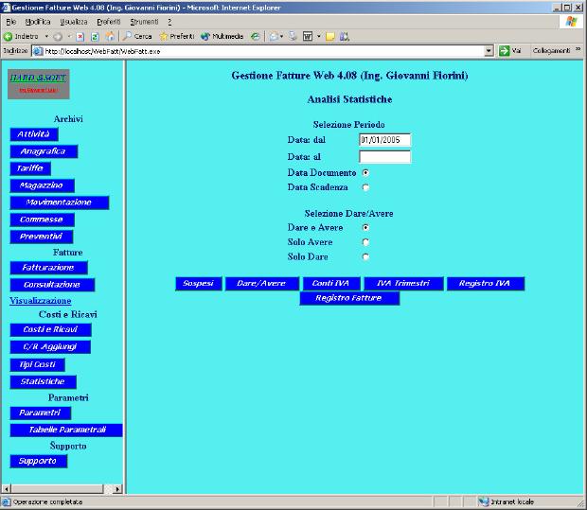Image resolution: width=587 pixels, height=510 pixels.
Task: Expand the Collegamenti links chevron
Action: (x=578, y=49)
